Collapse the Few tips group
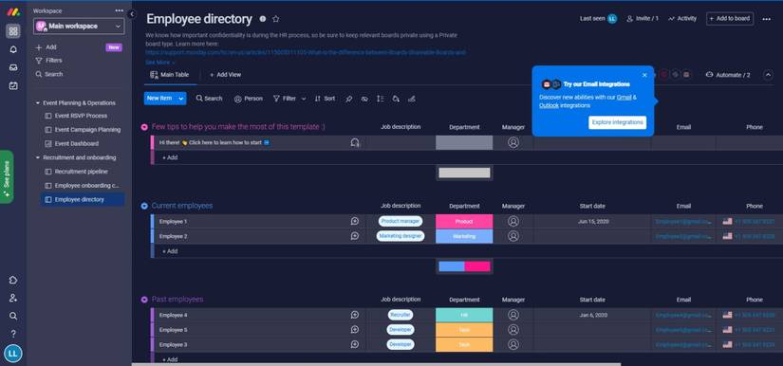The image size is (783, 366). click(x=144, y=127)
